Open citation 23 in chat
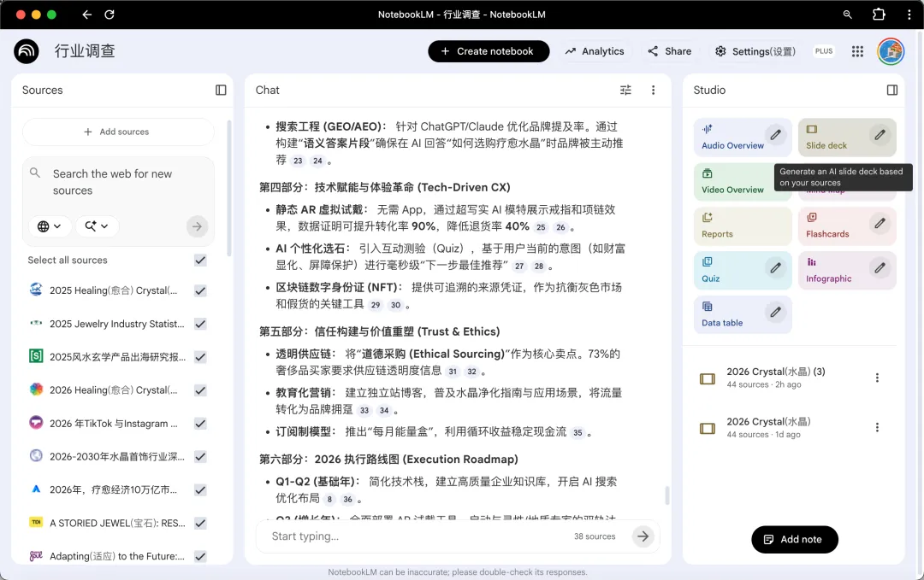The height and width of the screenshot is (580, 924). click(x=299, y=161)
